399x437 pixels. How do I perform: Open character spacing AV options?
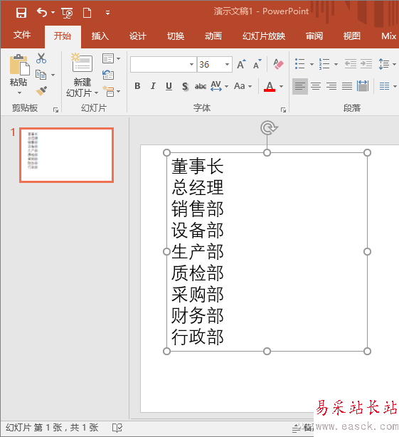(219, 86)
